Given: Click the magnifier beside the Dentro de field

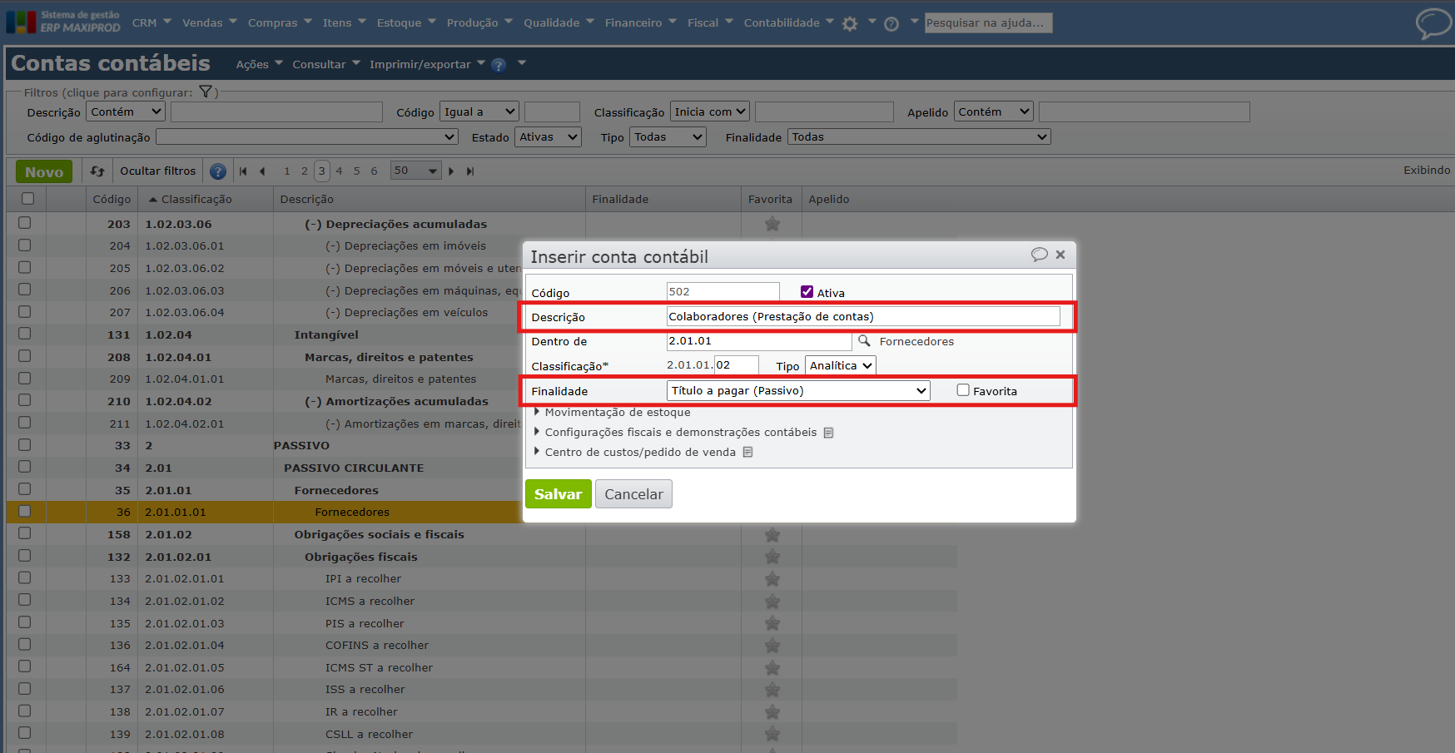Looking at the screenshot, I should pyautogui.click(x=864, y=341).
